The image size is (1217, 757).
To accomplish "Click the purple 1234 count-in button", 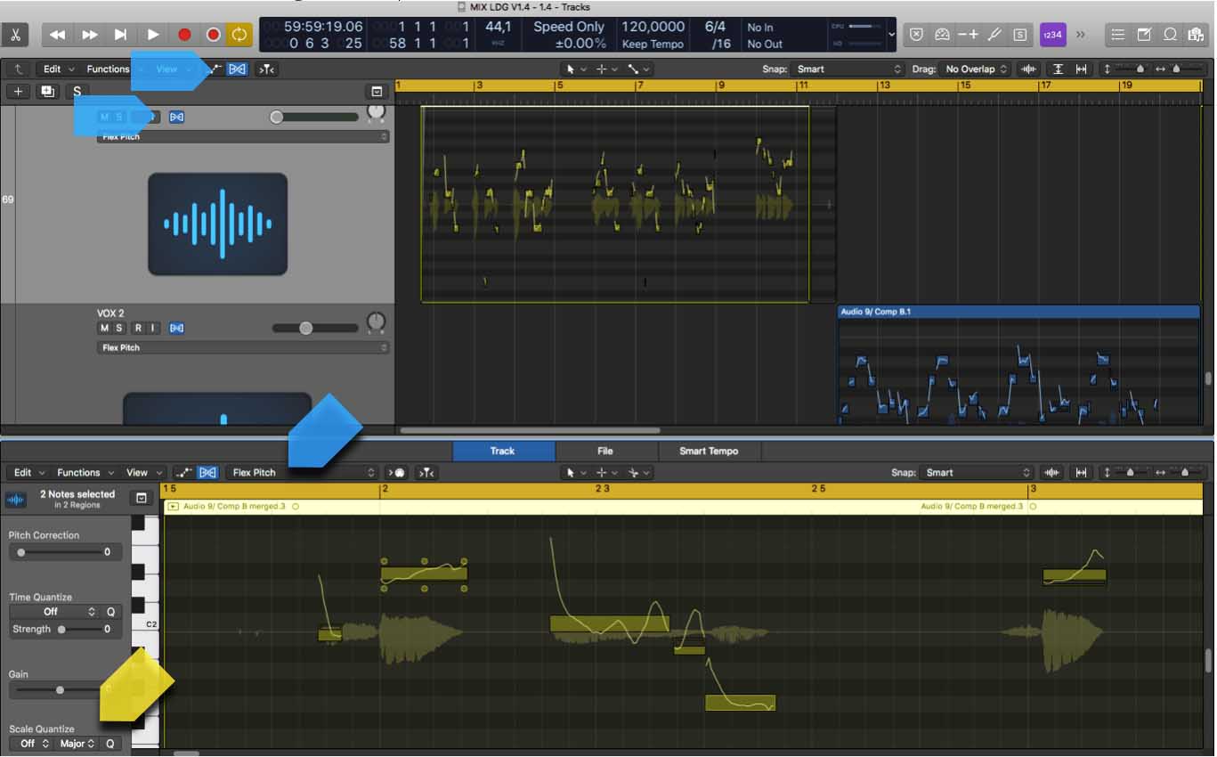I will (x=1052, y=35).
